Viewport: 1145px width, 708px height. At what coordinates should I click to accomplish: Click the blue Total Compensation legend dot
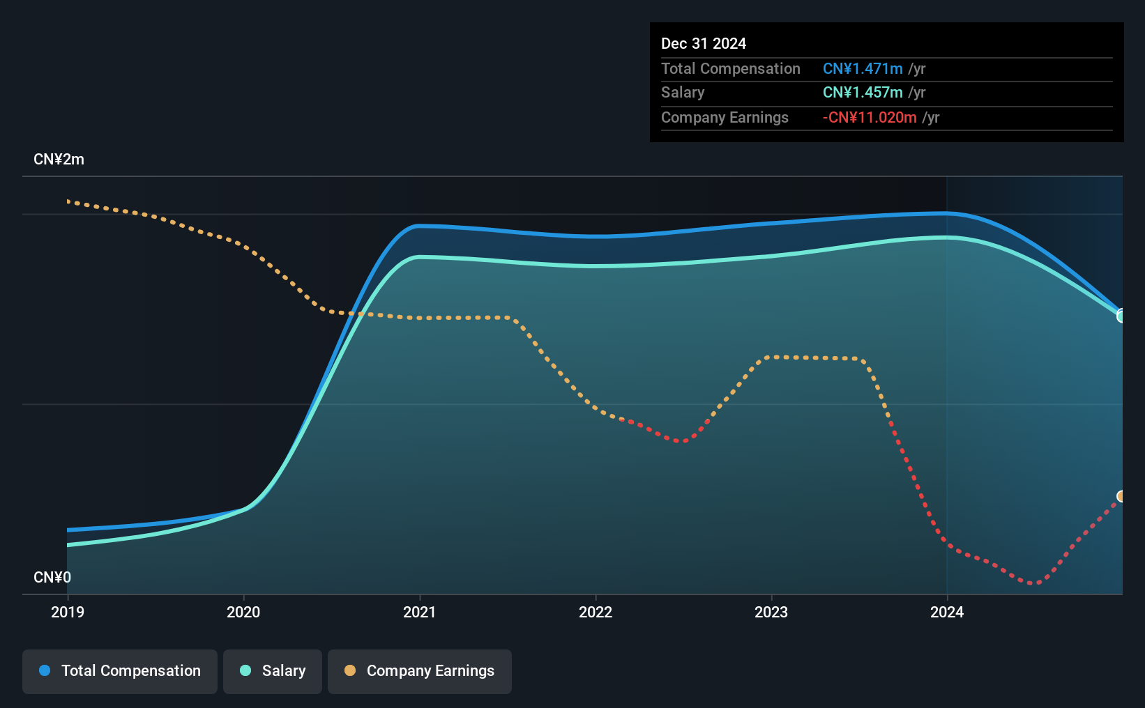tap(45, 670)
